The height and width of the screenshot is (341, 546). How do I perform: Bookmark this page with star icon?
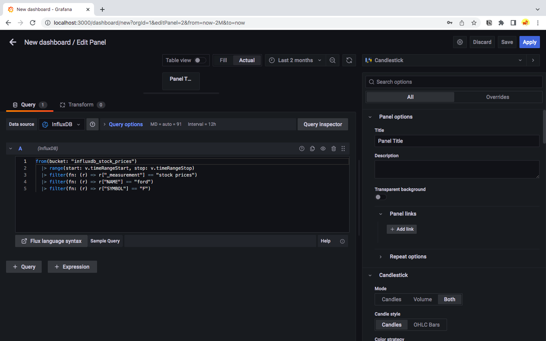tap(474, 23)
